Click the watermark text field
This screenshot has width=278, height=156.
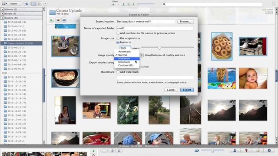(x=155, y=78)
